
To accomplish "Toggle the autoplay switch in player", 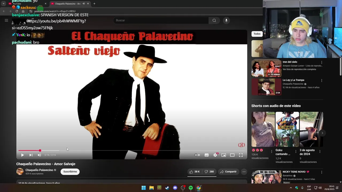I will 197,155.
